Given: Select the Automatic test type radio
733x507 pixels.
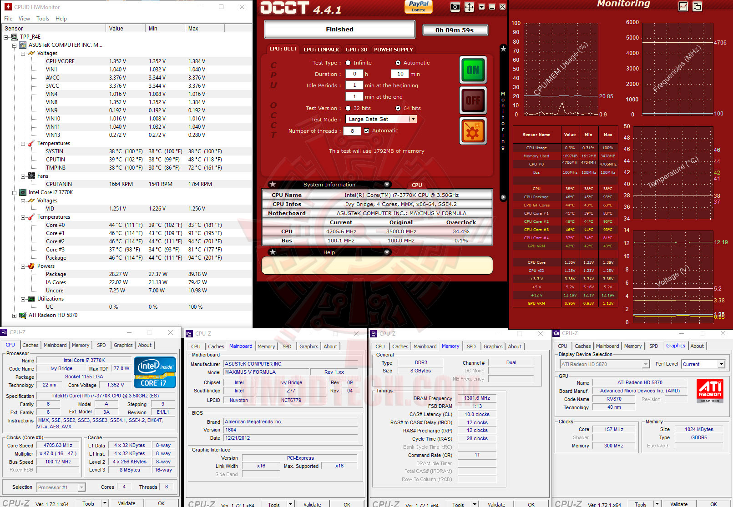Looking at the screenshot, I should (398, 63).
